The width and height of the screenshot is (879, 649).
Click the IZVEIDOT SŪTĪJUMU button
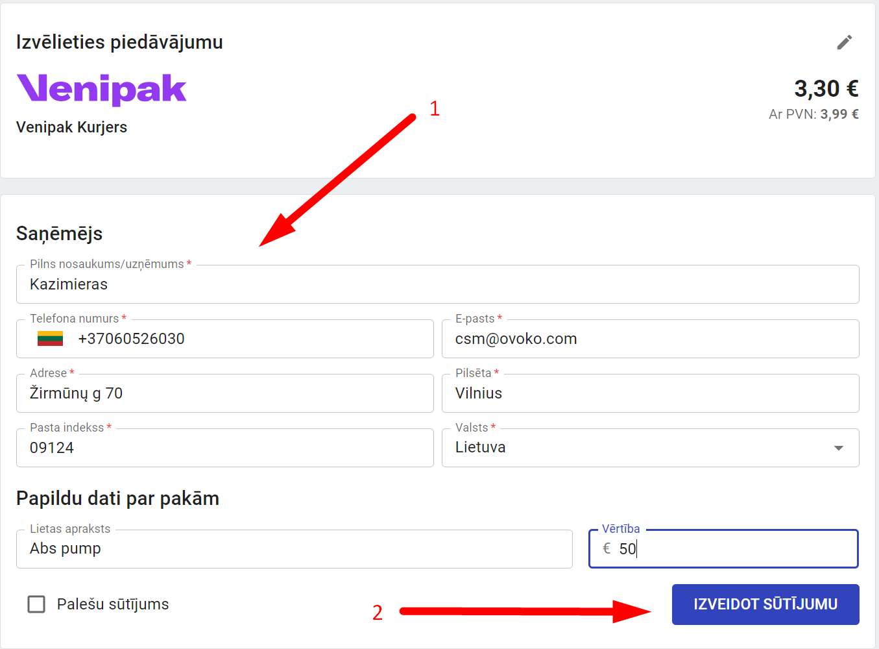765,604
